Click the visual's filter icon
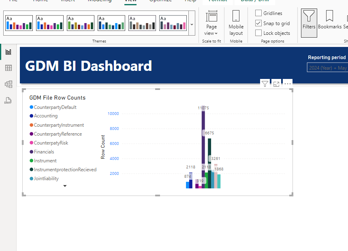Image resolution: width=348 pixels, height=251 pixels. 265,84
